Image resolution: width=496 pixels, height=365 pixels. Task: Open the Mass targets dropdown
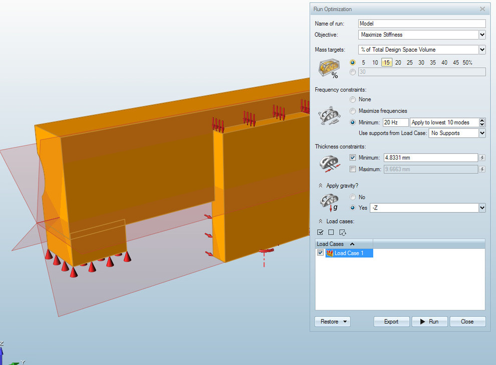482,50
